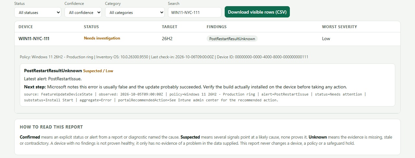The width and height of the screenshot is (415, 158).
Task: Click the Search field label
Action: [173, 4]
